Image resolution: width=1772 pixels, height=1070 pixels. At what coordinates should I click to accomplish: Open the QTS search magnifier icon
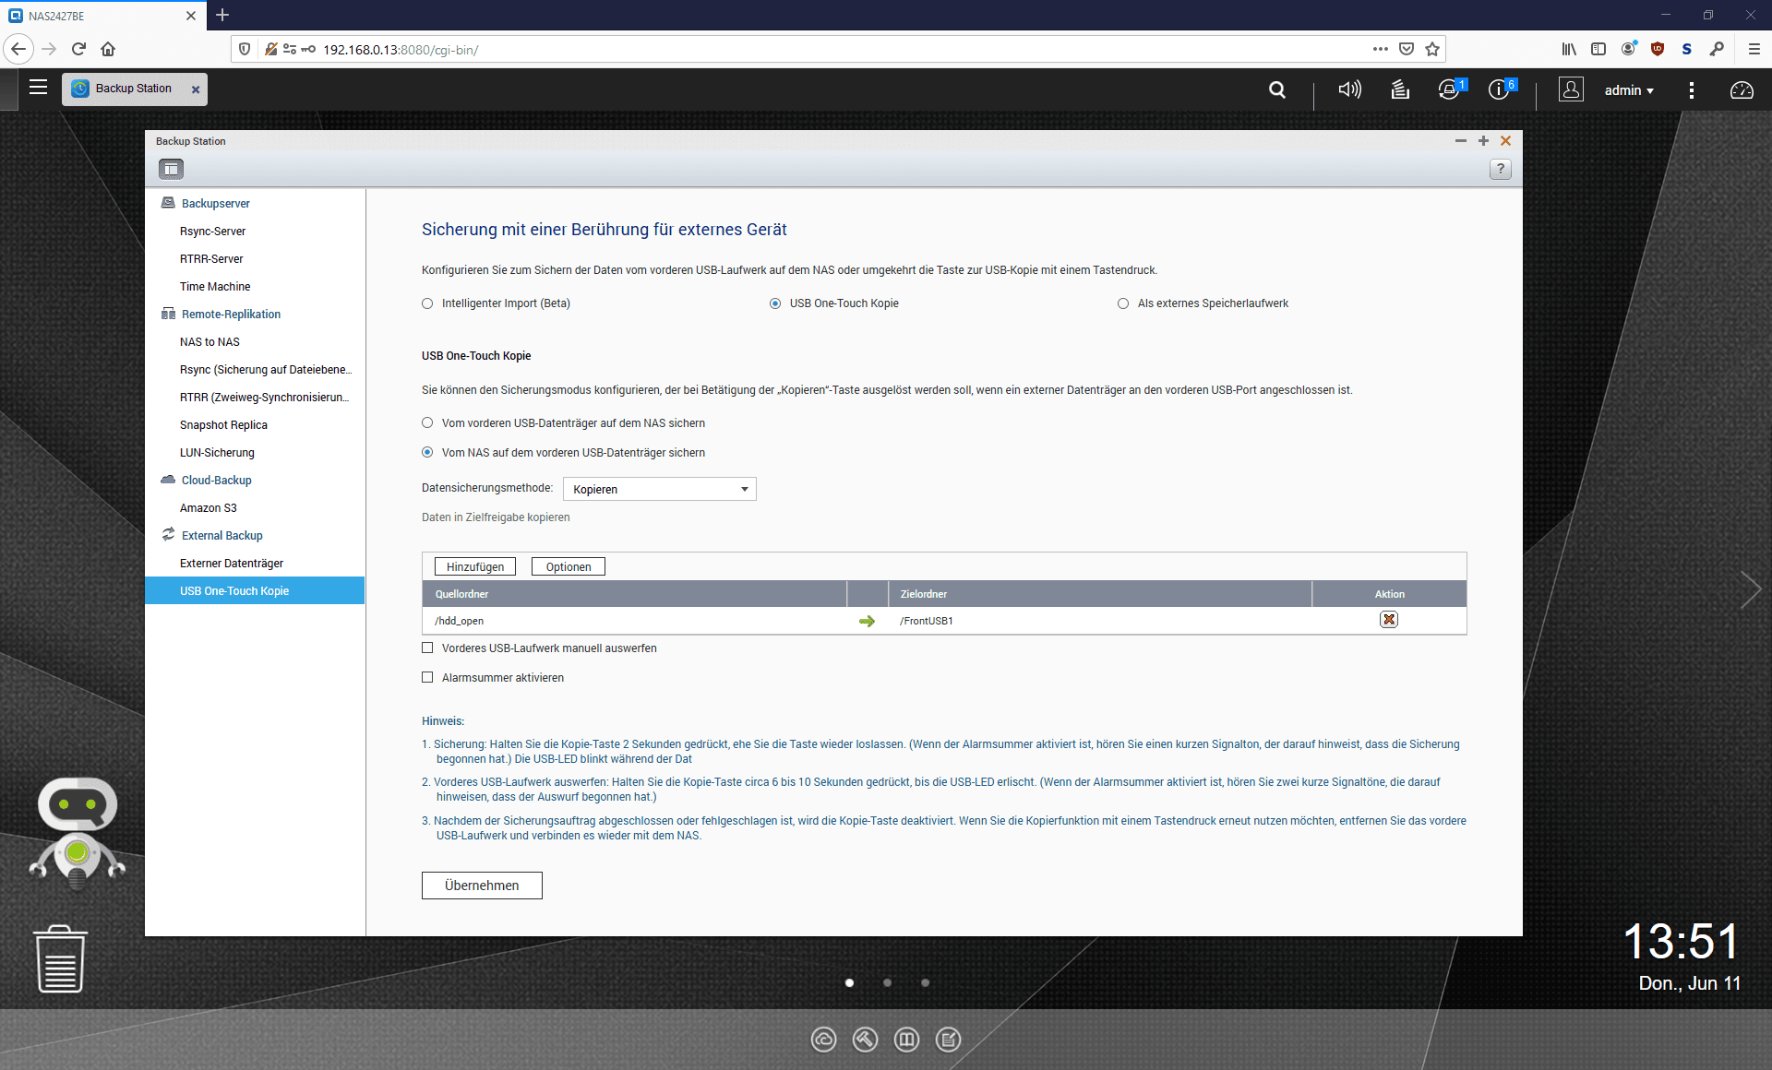click(x=1277, y=89)
